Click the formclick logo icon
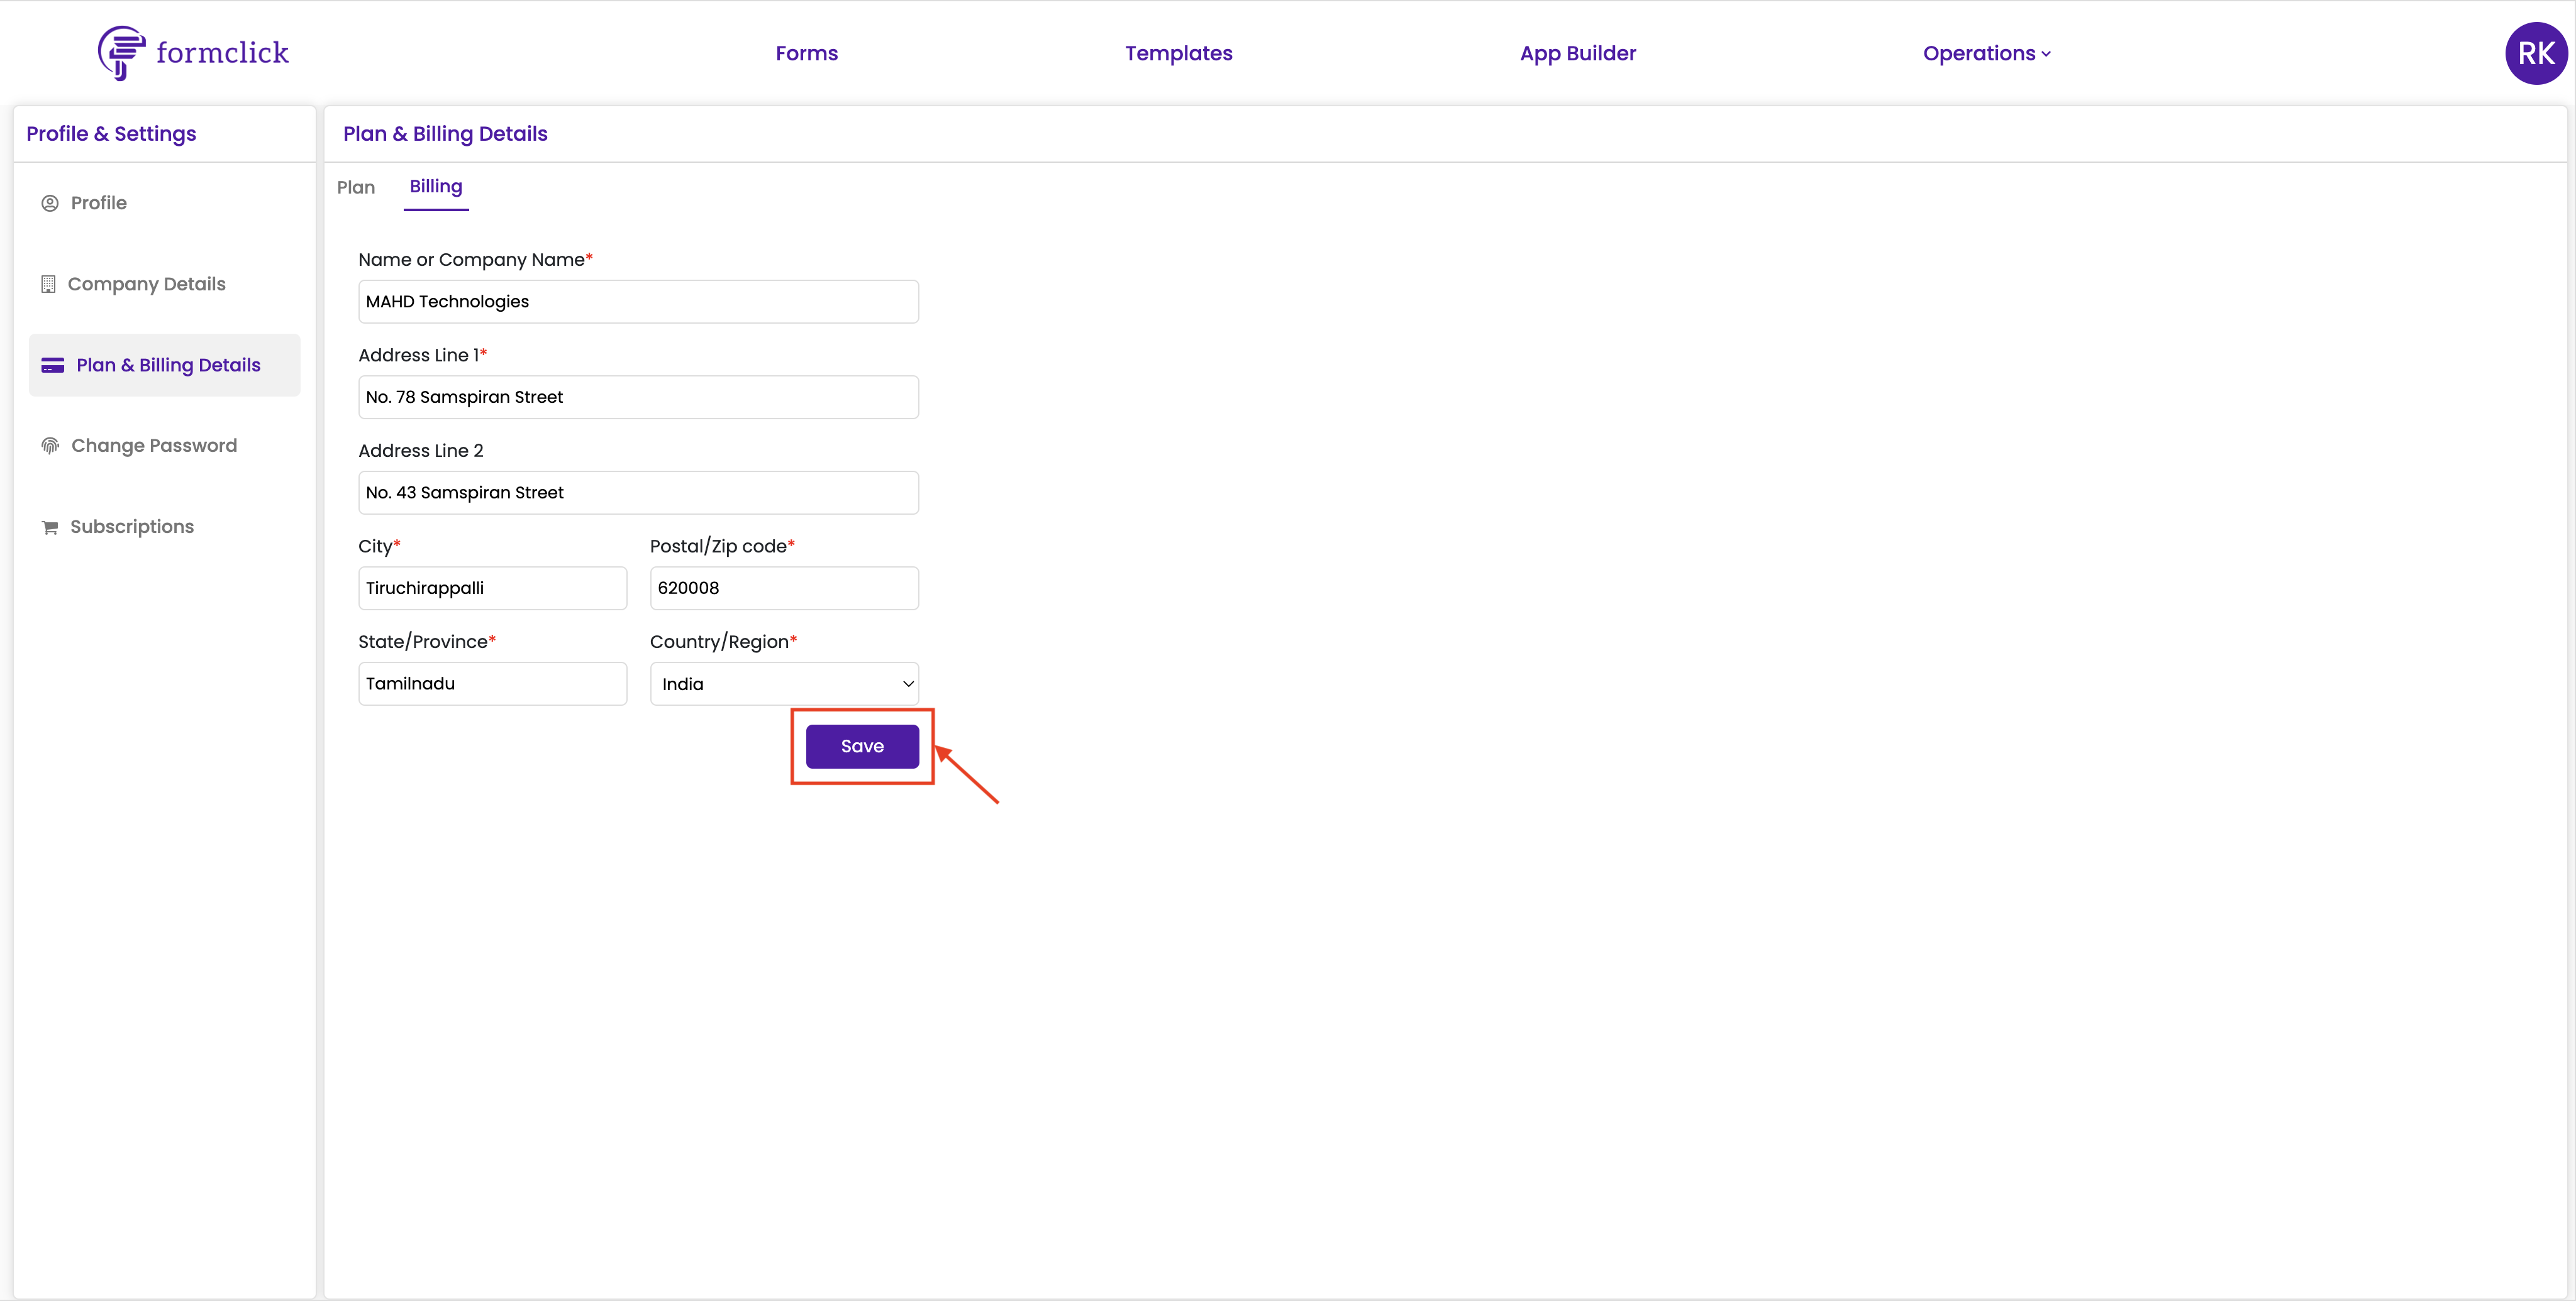This screenshot has height=1301, width=2576. point(121,53)
